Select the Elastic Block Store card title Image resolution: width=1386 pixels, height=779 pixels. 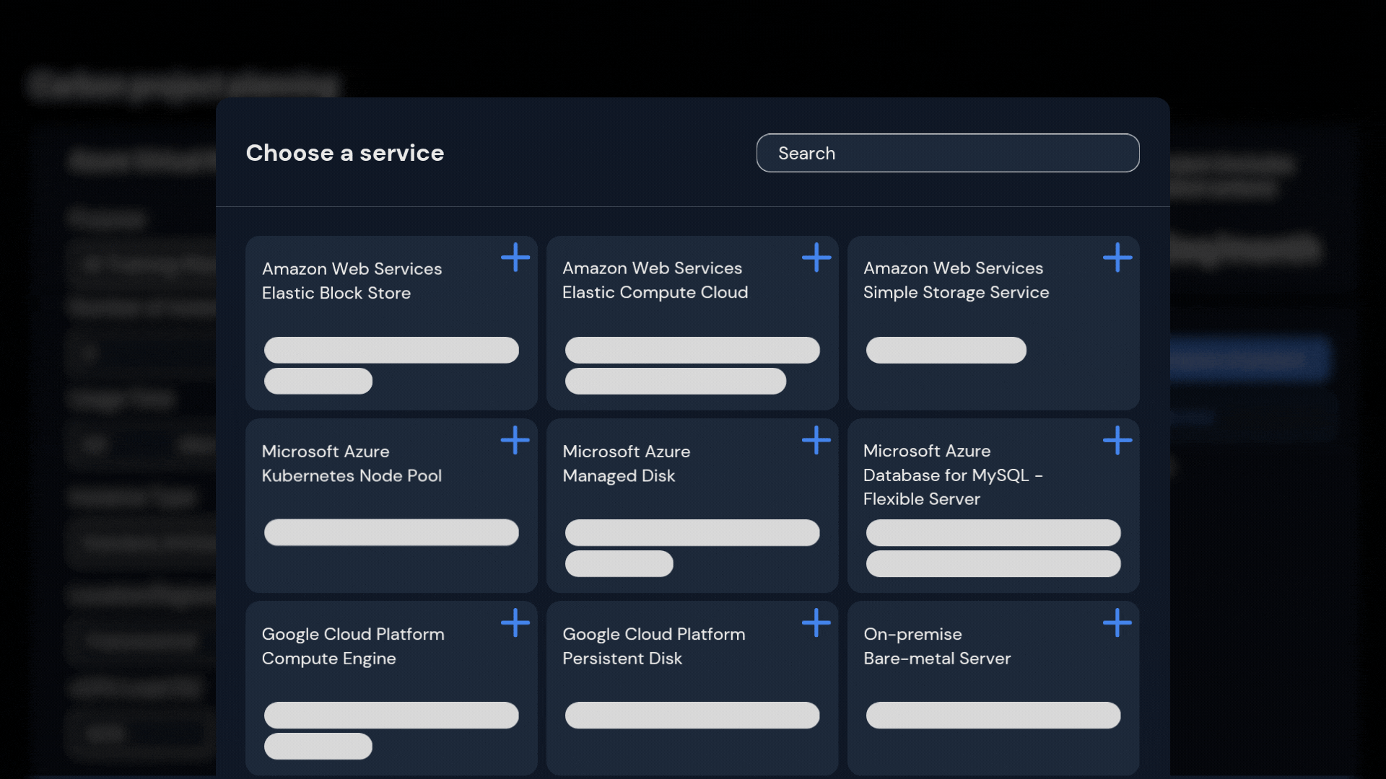[x=352, y=281]
